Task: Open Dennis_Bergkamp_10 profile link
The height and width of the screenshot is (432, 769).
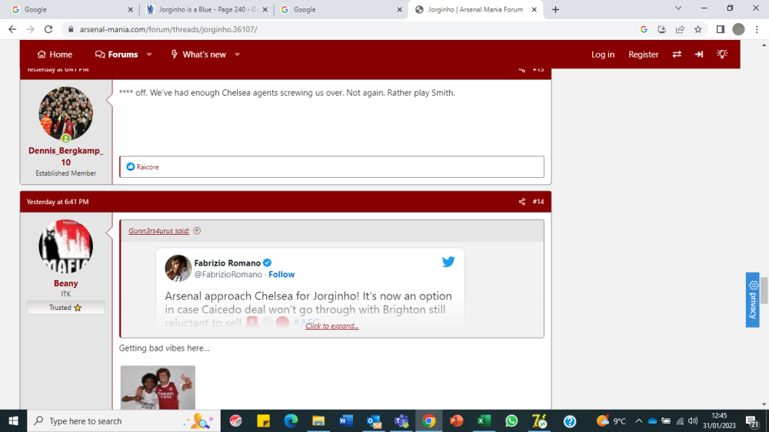Action: pos(65,157)
